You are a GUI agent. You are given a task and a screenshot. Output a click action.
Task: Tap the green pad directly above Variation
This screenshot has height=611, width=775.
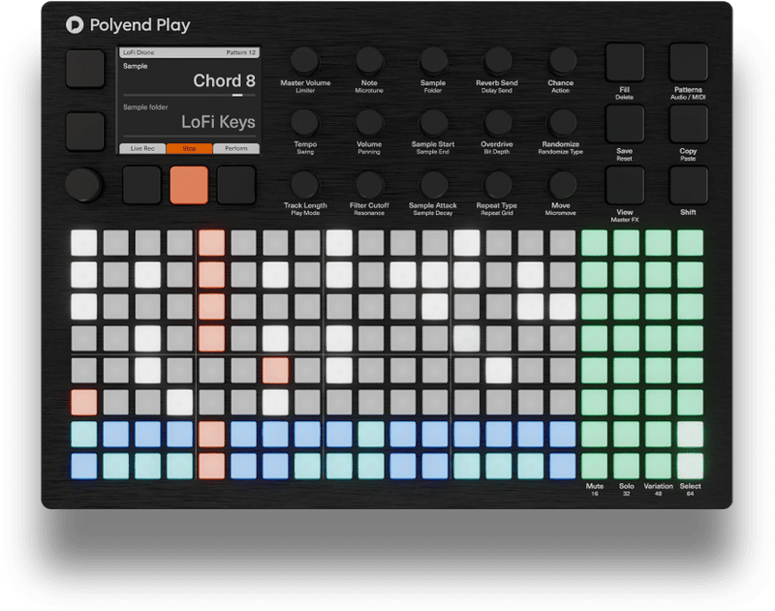tap(659, 466)
